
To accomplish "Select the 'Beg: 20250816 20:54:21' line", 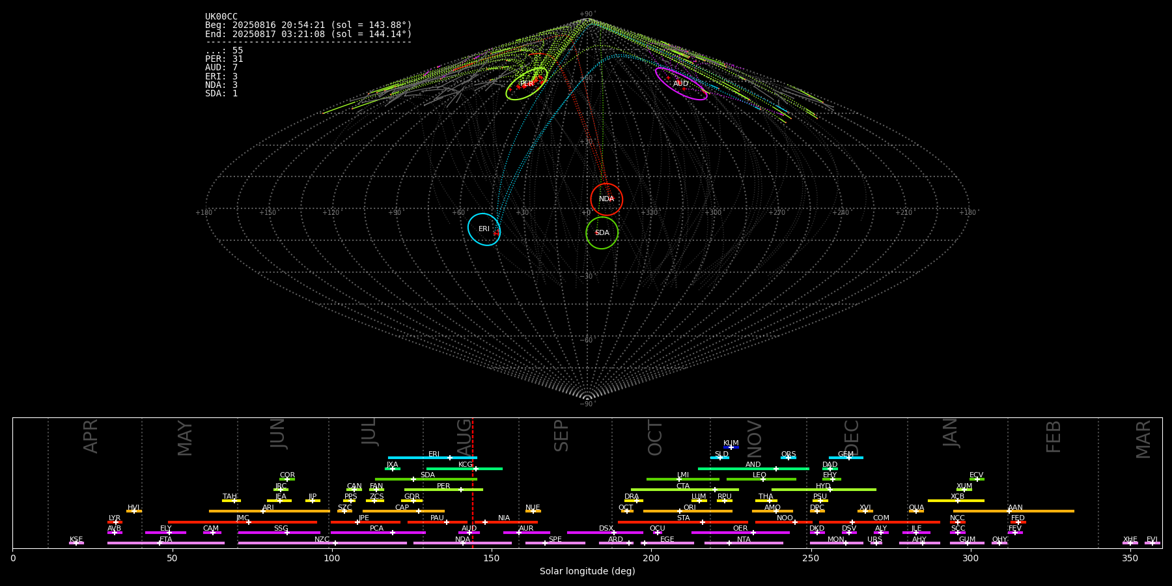I will [x=309, y=25].
